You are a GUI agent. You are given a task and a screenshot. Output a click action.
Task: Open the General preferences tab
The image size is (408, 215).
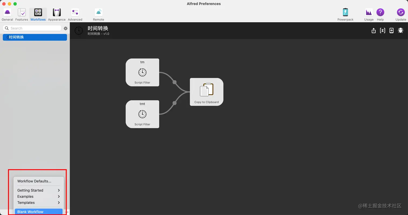pyautogui.click(x=7, y=15)
